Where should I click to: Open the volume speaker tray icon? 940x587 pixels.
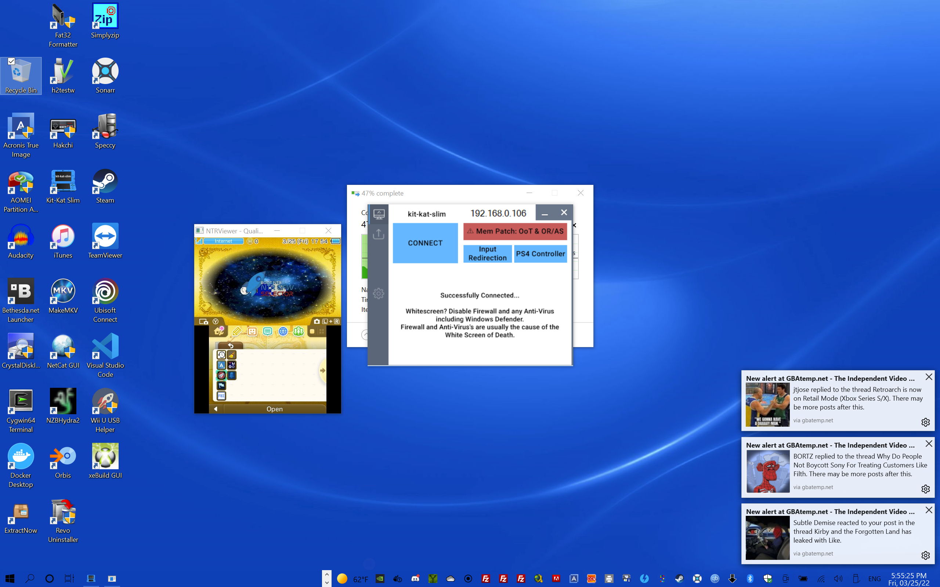pyautogui.click(x=838, y=579)
